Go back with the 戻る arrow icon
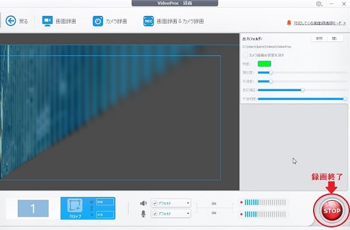 [11, 21]
